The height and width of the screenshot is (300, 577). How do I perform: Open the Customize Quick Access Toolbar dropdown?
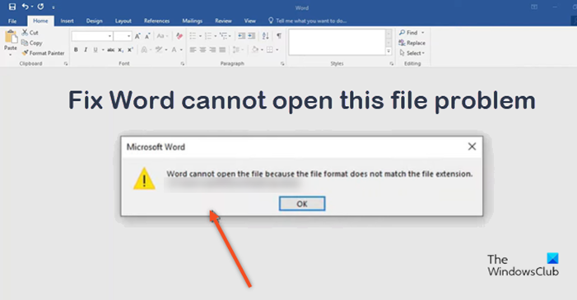[54, 7]
